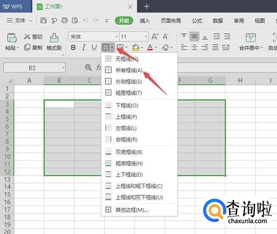
Task: Click the Clear eraser icon
Action: [x=166, y=47]
